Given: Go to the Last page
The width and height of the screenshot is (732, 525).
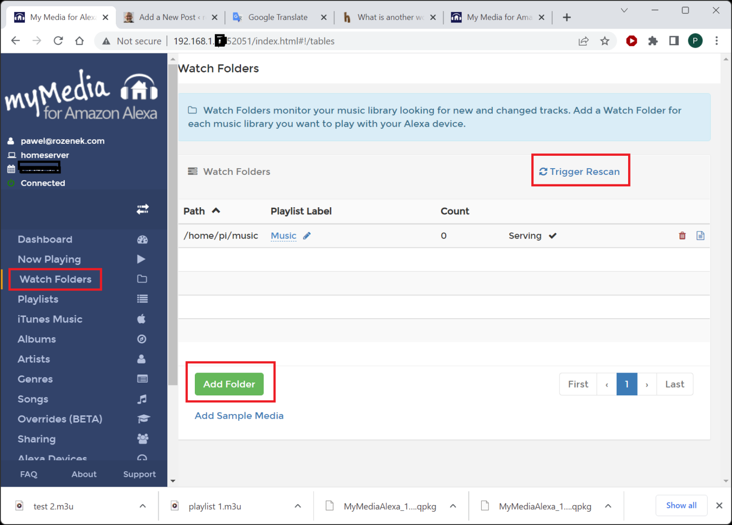Looking at the screenshot, I should click(675, 384).
